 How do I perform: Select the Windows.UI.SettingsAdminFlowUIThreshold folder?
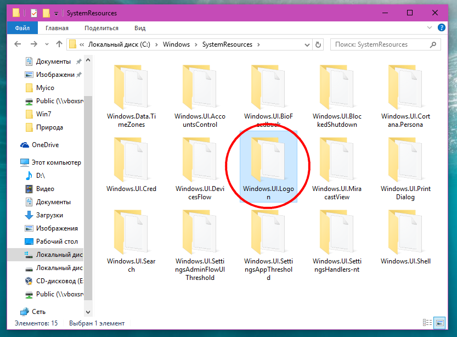(200, 245)
